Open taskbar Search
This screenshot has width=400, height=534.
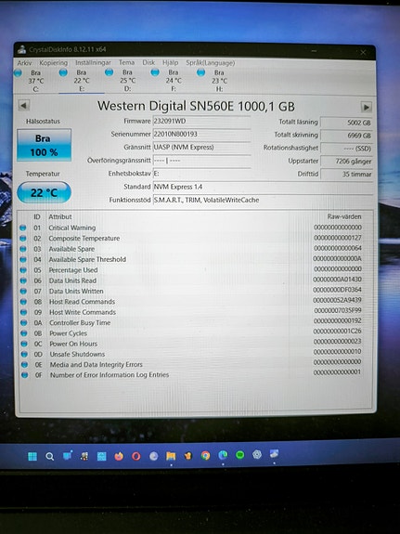pyautogui.click(x=50, y=456)
